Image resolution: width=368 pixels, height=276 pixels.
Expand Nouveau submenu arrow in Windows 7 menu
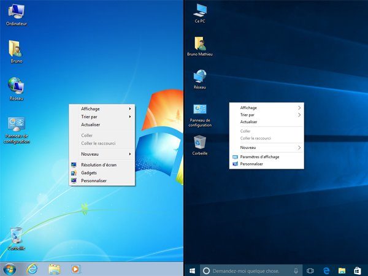point(130,154)
